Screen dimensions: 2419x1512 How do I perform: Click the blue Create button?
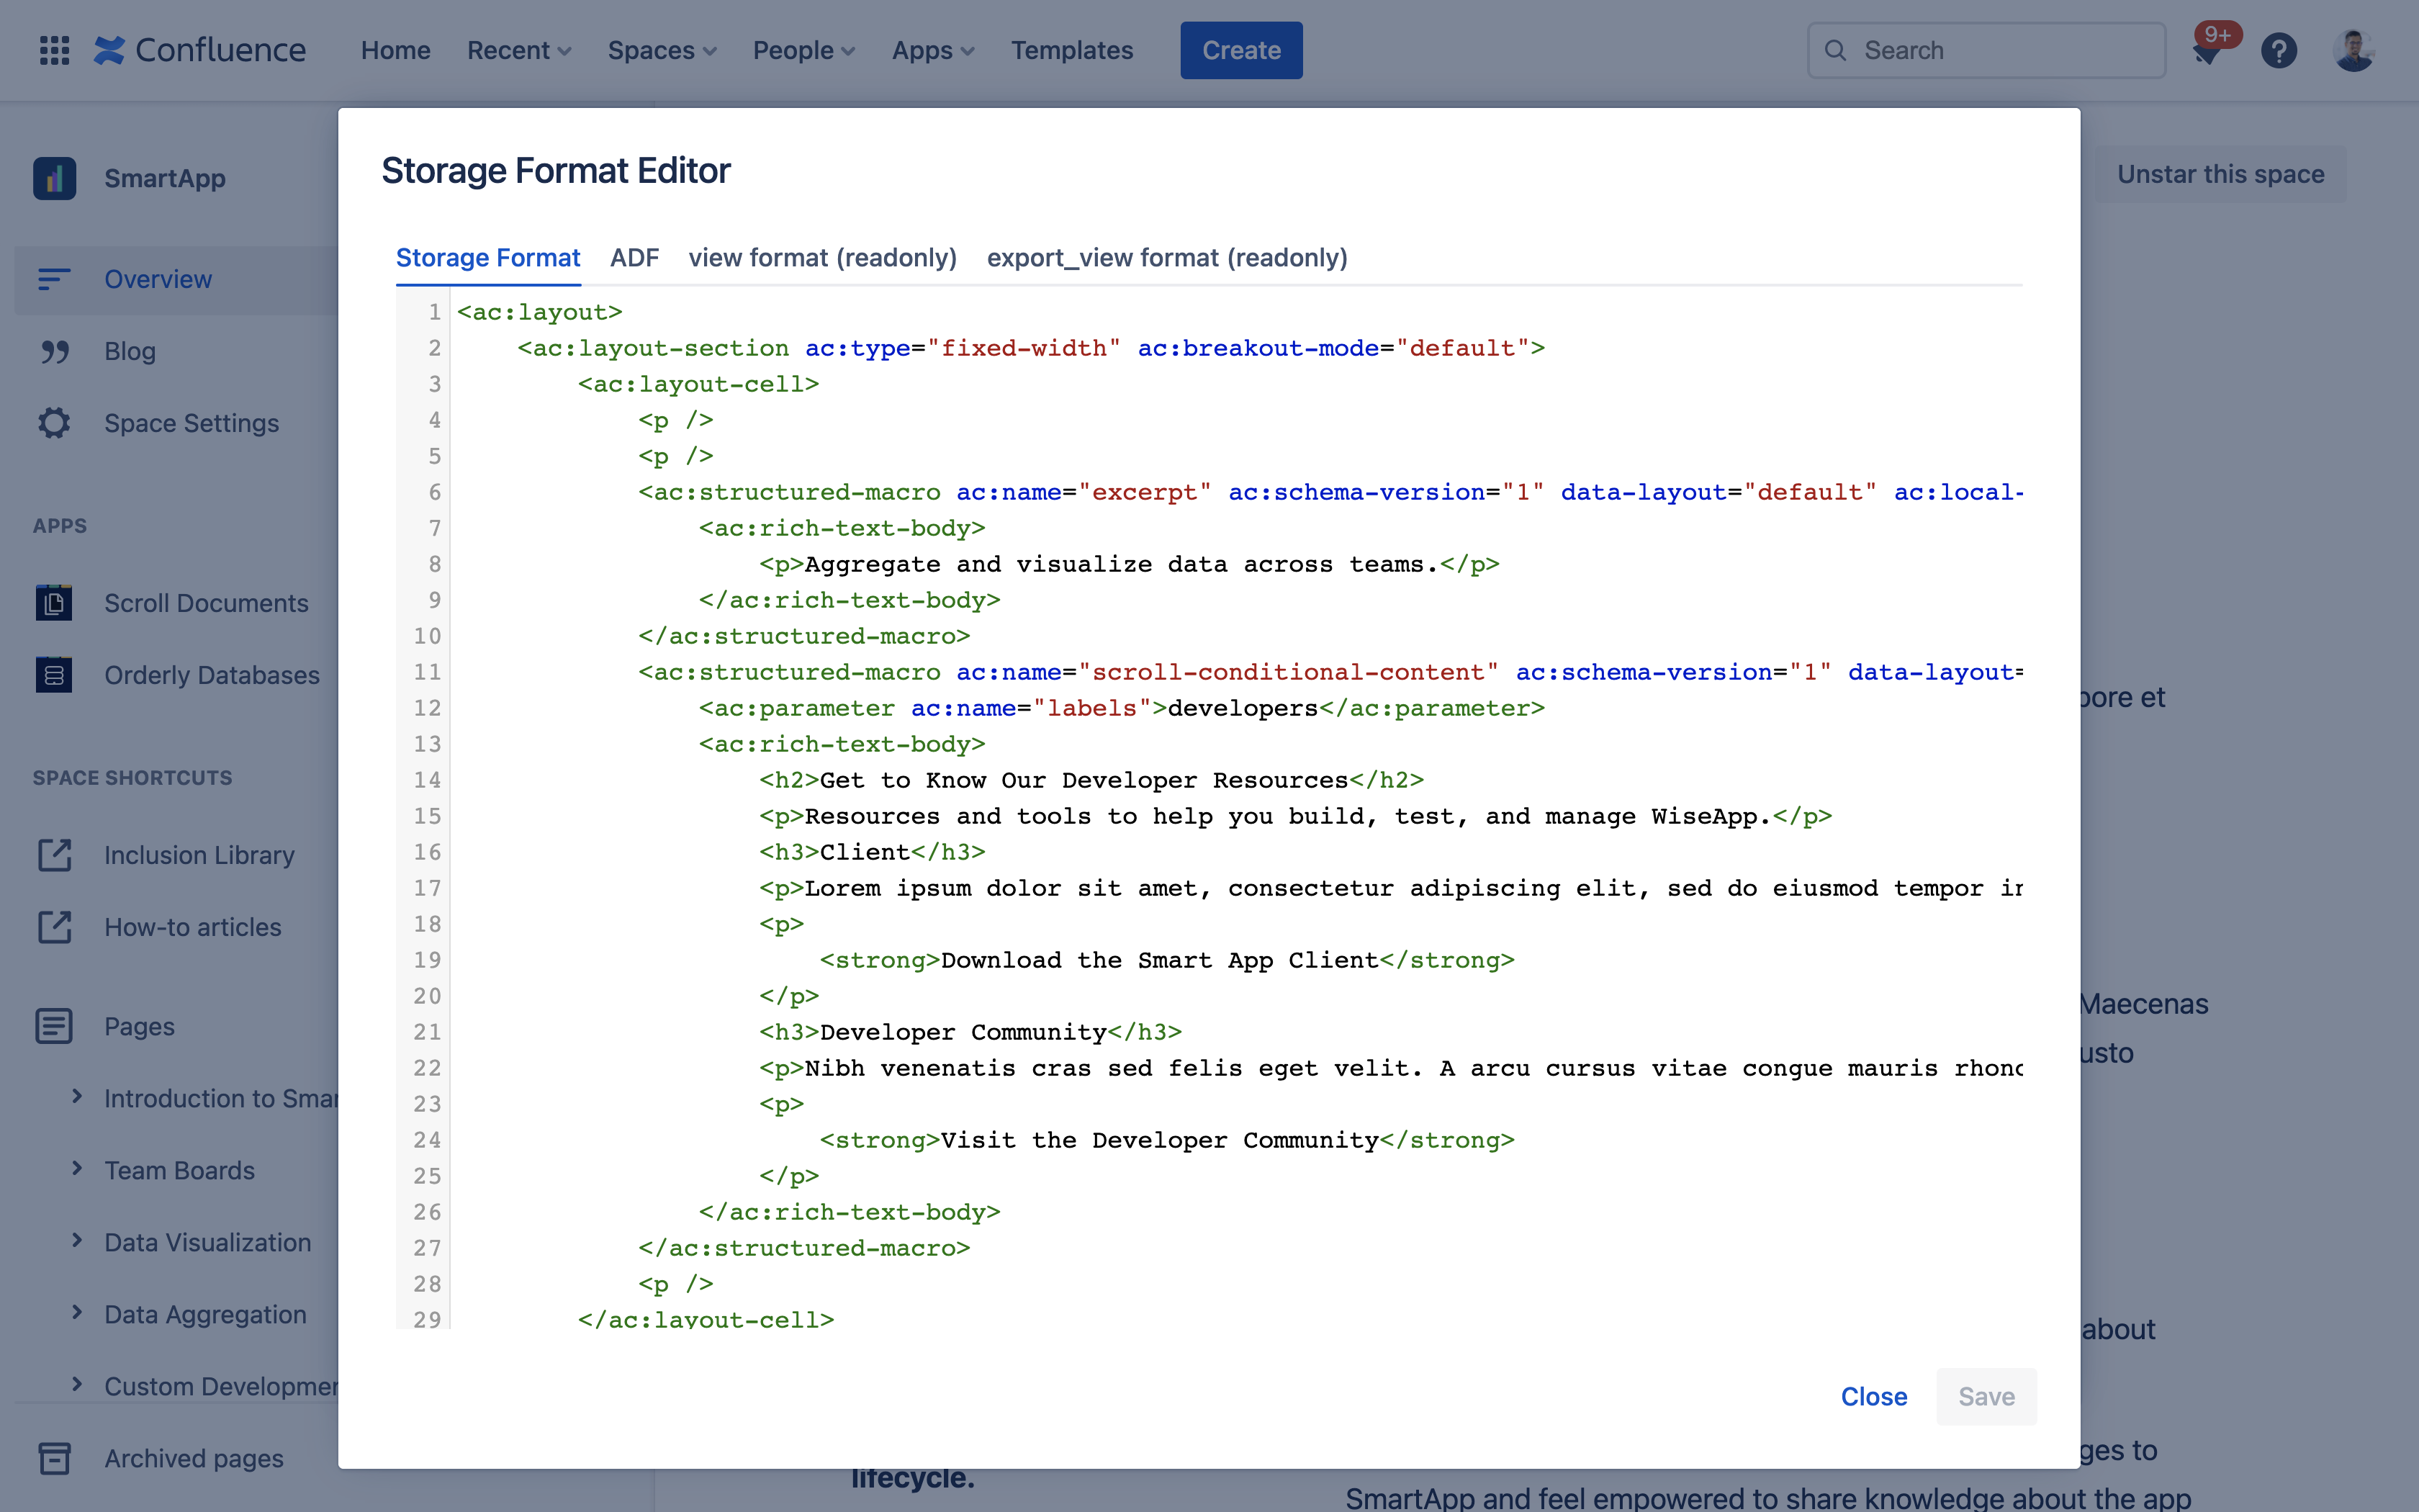(x=1240, y=50)
